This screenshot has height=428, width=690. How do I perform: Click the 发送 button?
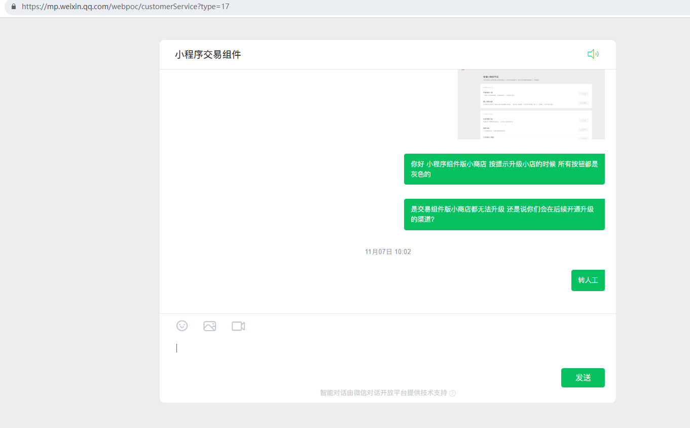pos(583,378)
